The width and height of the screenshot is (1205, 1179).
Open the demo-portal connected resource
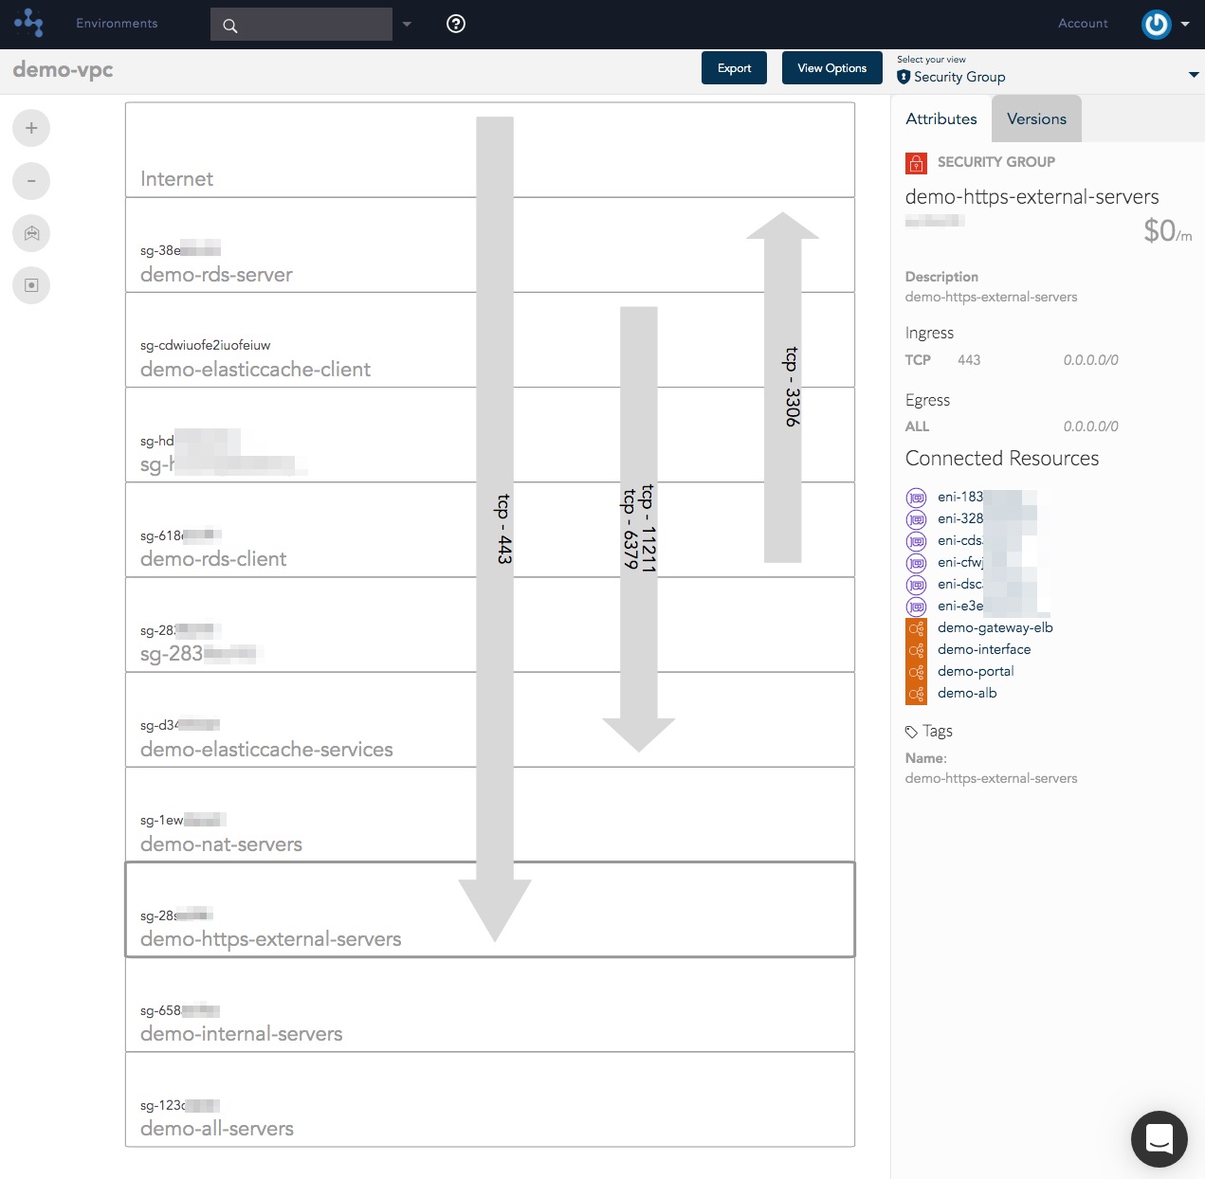(976, 671)
